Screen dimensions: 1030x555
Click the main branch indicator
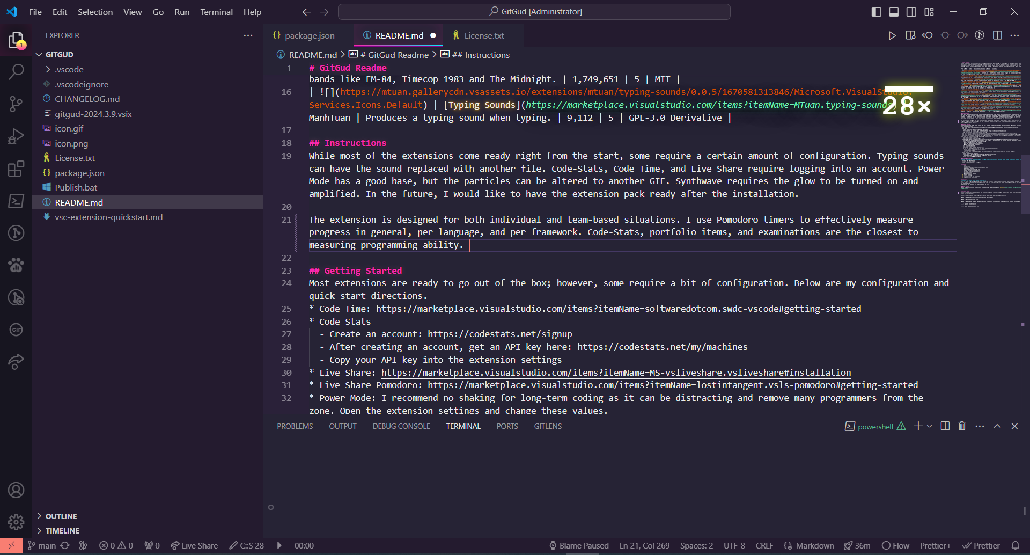coord(42,545)
